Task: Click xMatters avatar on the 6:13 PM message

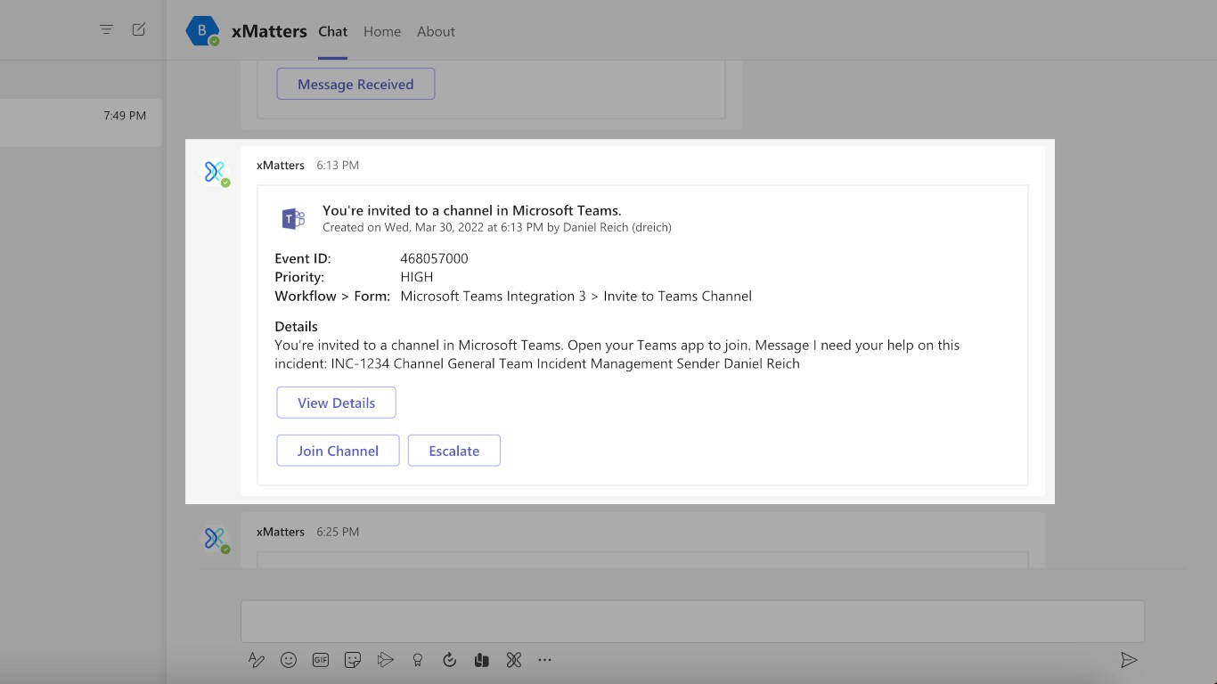Action: point(215,173)
